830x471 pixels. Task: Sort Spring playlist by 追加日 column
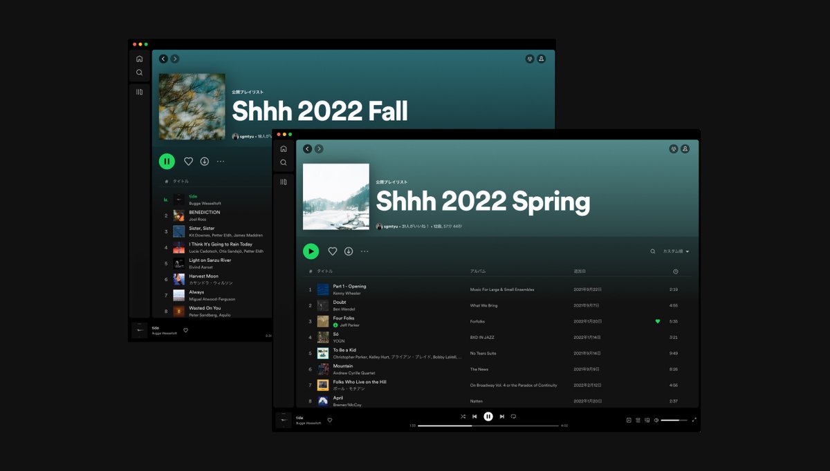coord(580,271)
